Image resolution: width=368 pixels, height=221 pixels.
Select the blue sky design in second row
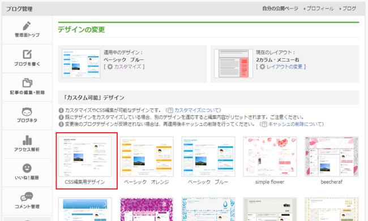click(x=85, y=209)
